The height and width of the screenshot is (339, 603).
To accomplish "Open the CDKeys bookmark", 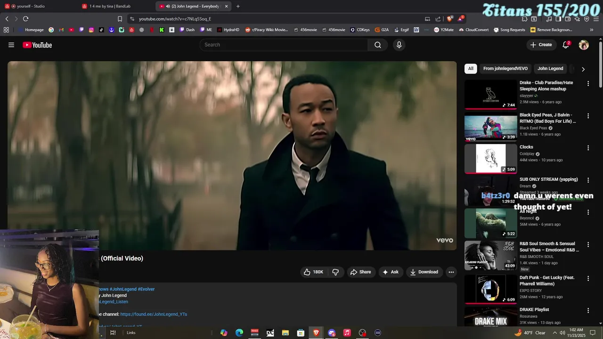I will click(360, 30).
